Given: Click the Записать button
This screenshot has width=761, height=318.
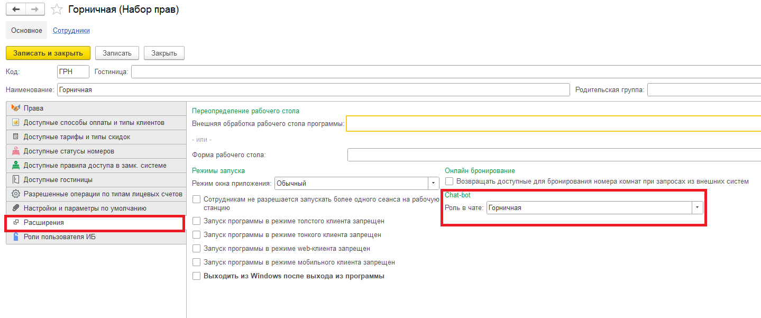Looking at the screenshot, I should coord(117,53).
